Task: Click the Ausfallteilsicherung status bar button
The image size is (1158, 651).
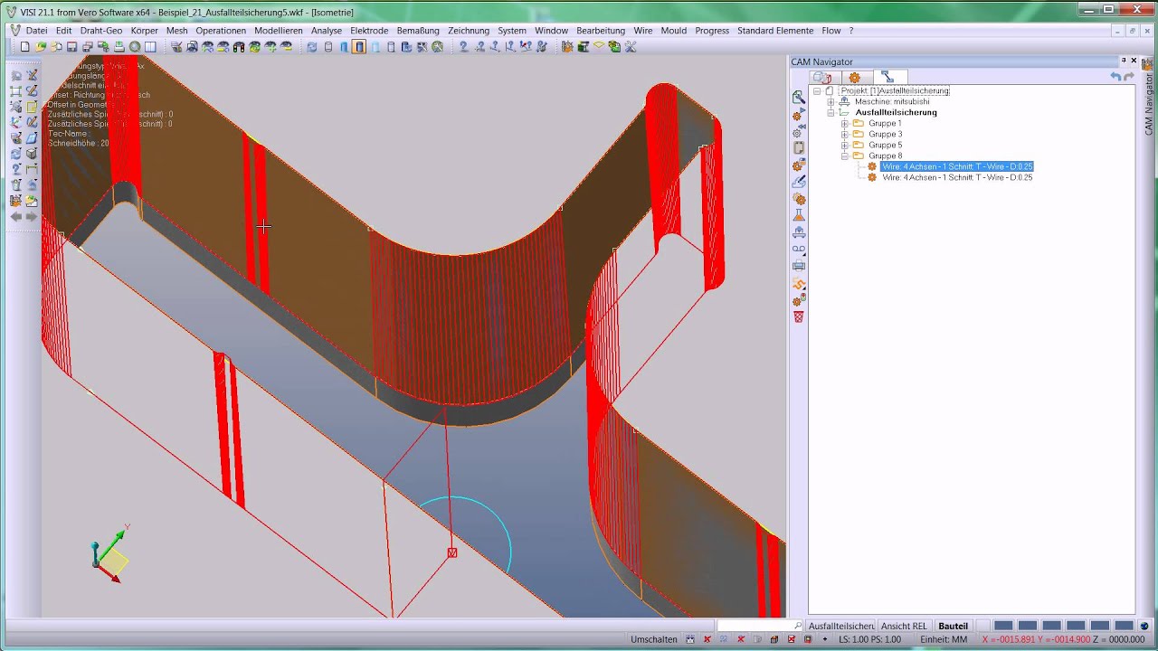Action: [841, 626]
